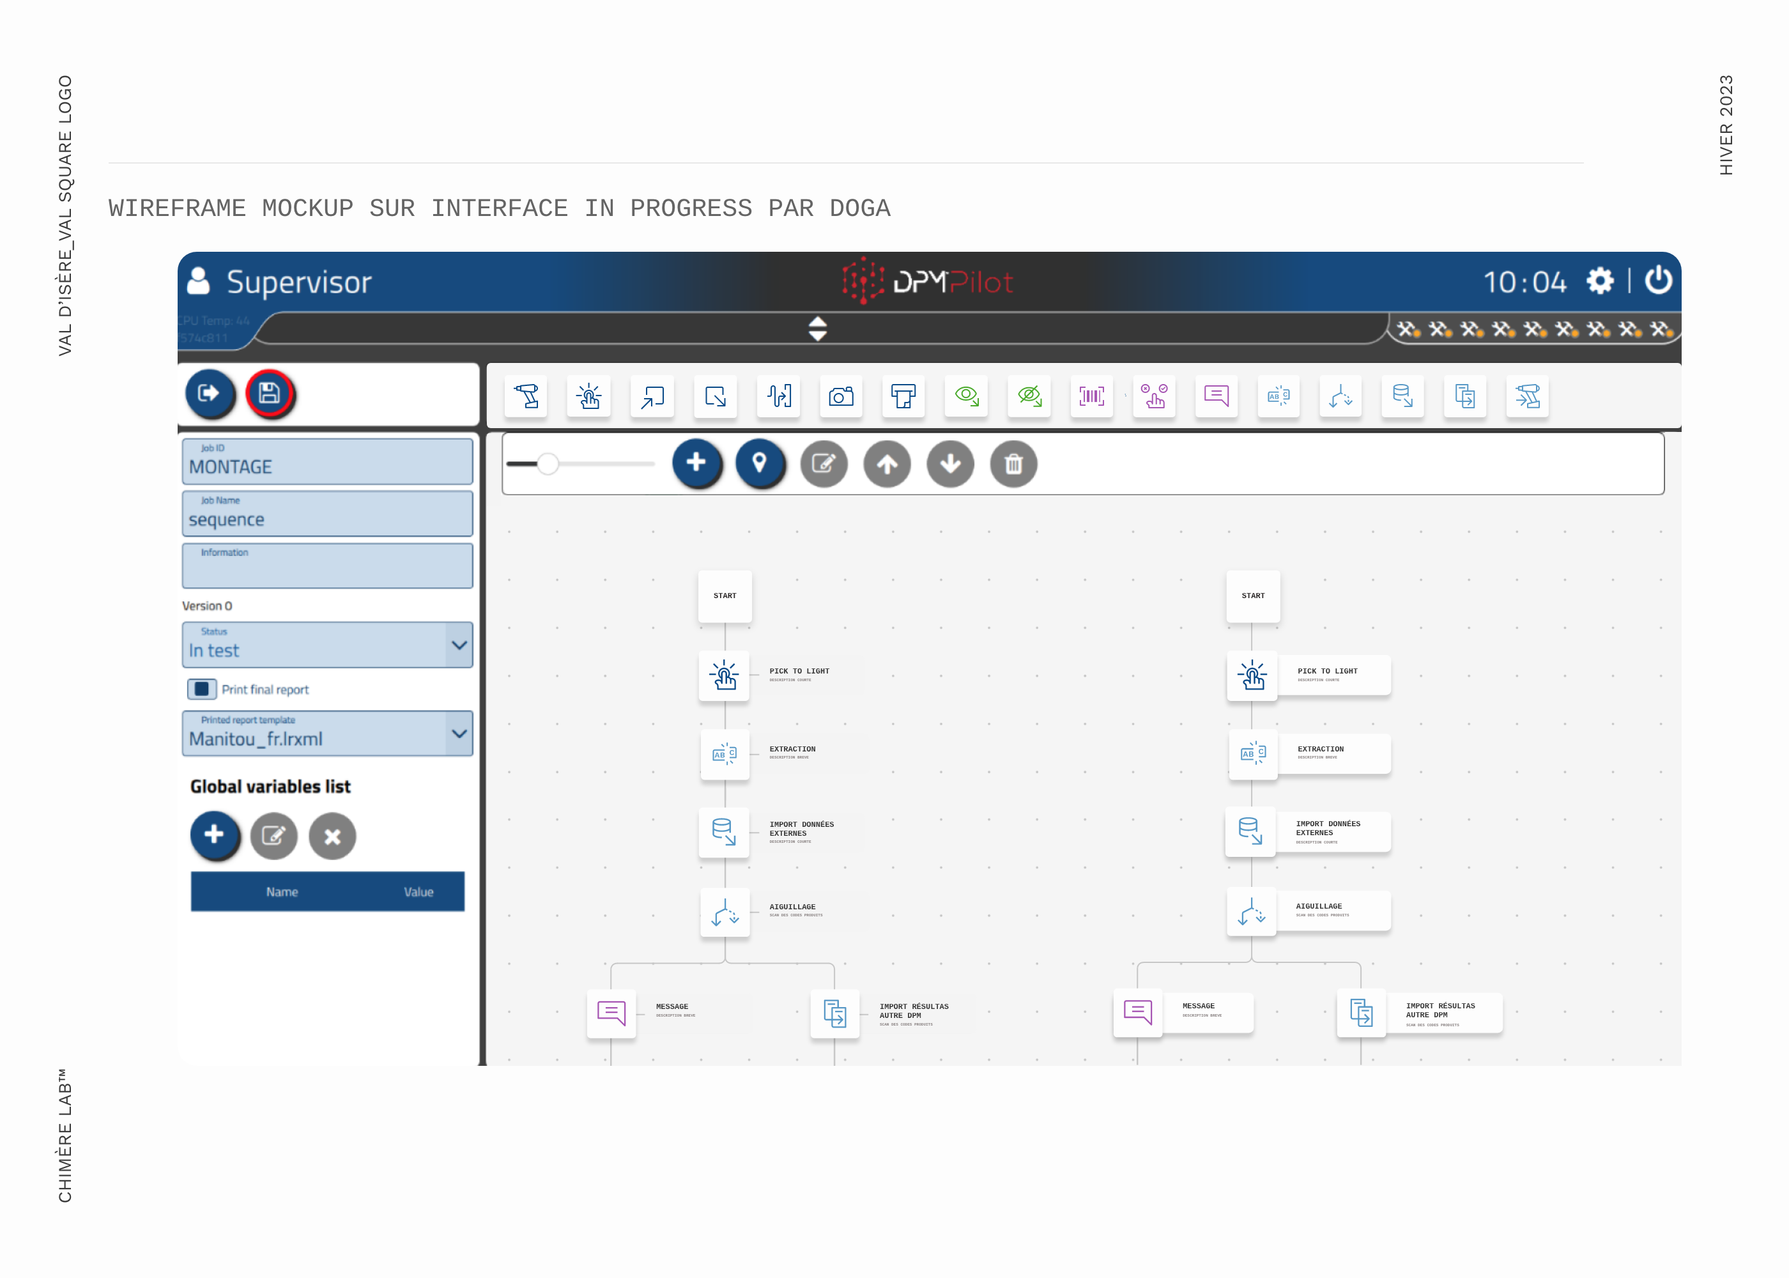Select the purple message step icon

coord(1217,396)
